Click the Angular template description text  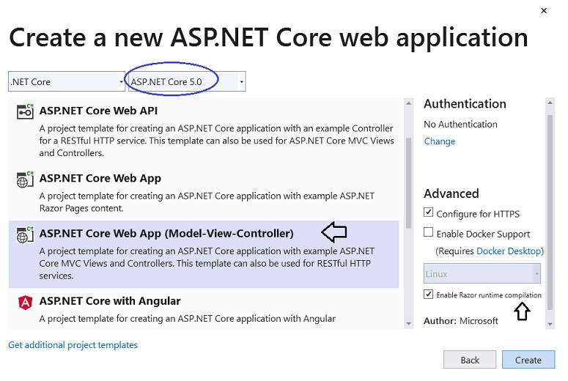188,319
